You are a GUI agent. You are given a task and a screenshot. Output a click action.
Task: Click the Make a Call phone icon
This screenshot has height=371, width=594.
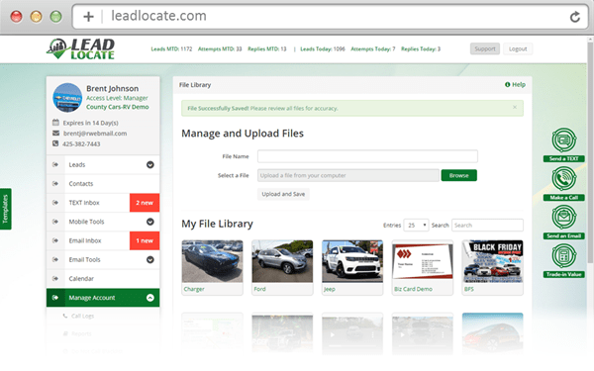(563, 179)
